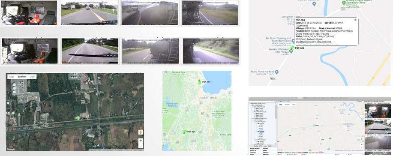The width and height of the screenshot is (393, 156).
Task: Click the device tree search field
Action: tap(262, 101)
